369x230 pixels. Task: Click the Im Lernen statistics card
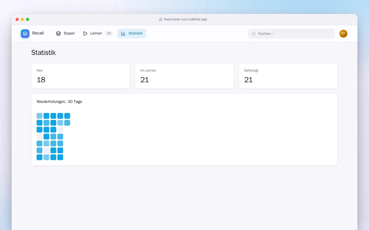pos(184,76)
